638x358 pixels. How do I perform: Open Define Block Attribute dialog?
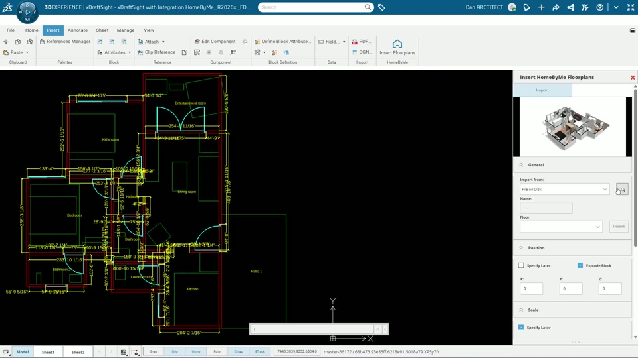283,41
